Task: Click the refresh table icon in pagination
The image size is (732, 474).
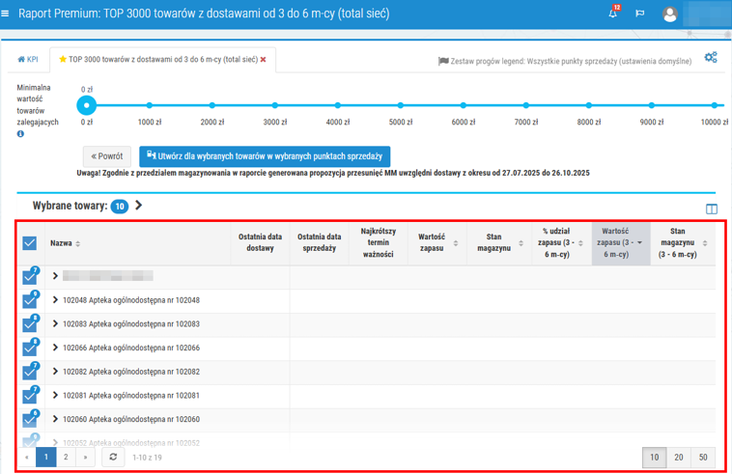Action: click(113, 457)
